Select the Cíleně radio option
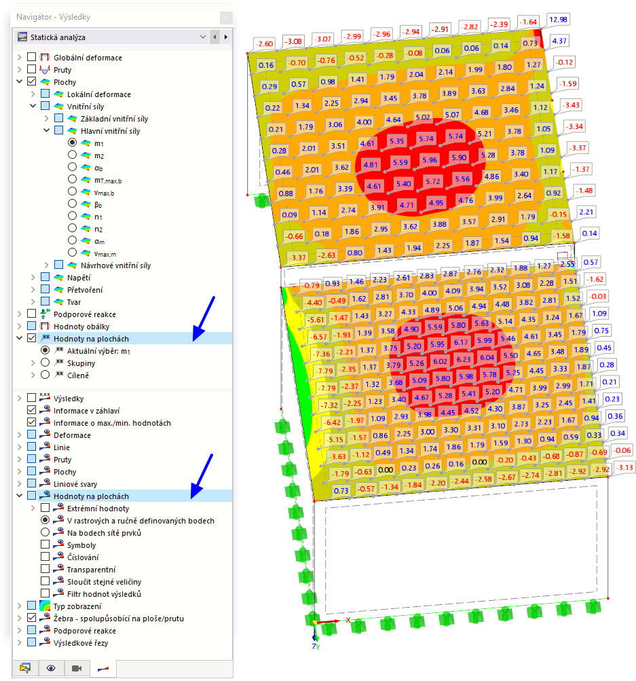 coord(45,374)
